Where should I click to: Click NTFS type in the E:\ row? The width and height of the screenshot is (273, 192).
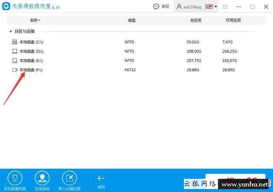129,60
